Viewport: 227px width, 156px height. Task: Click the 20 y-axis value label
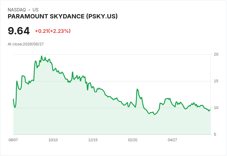coord(216,54)
